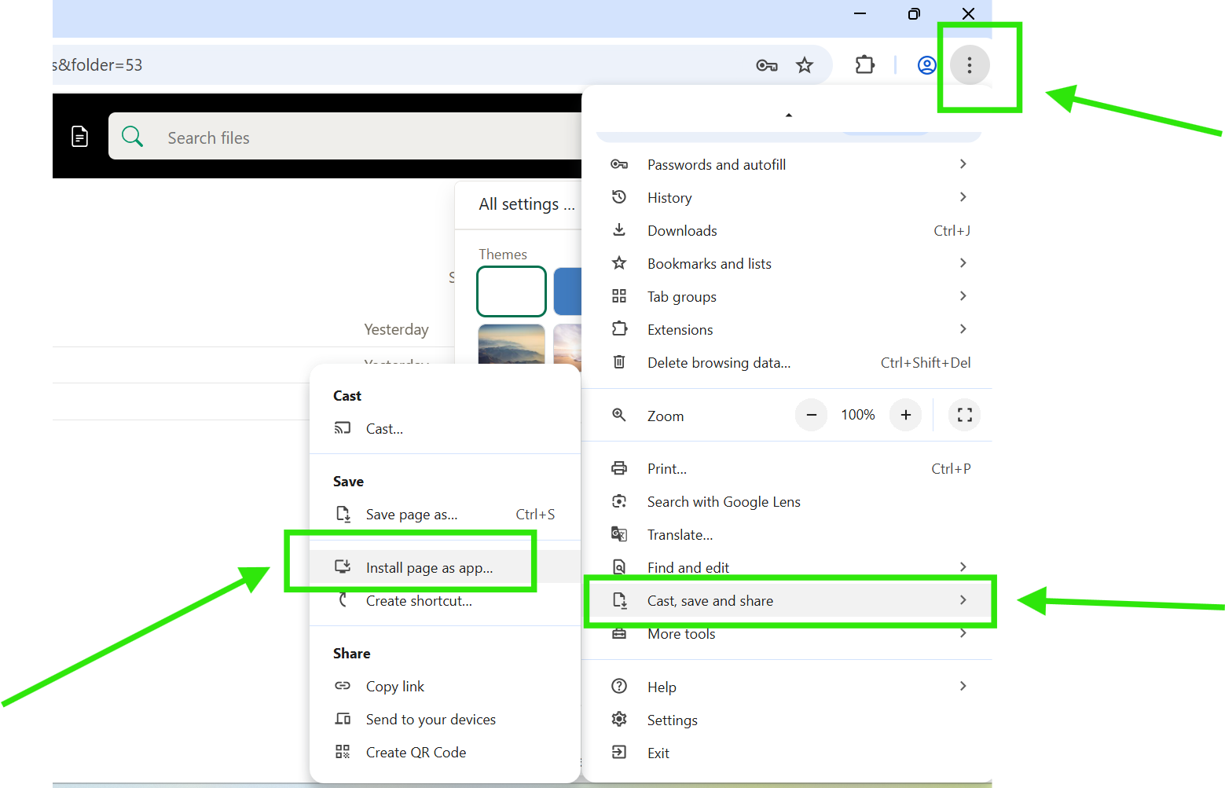Choose Send to your devices
Screen dimensions: 1225x788
pos(445,719)
